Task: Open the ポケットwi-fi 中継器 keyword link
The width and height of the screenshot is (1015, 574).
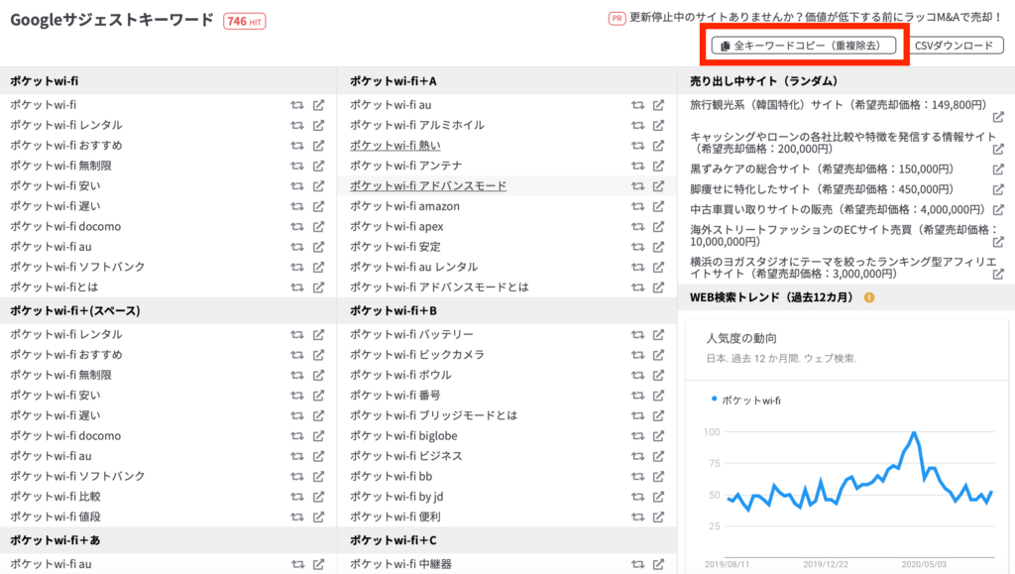Action: point(400,564)
